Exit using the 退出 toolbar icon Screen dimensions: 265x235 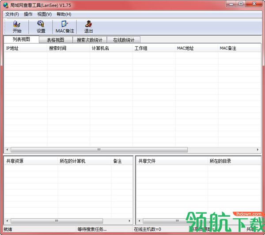89,27
